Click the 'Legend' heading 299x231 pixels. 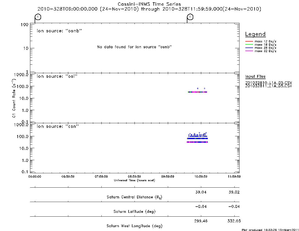pos(255,34)
